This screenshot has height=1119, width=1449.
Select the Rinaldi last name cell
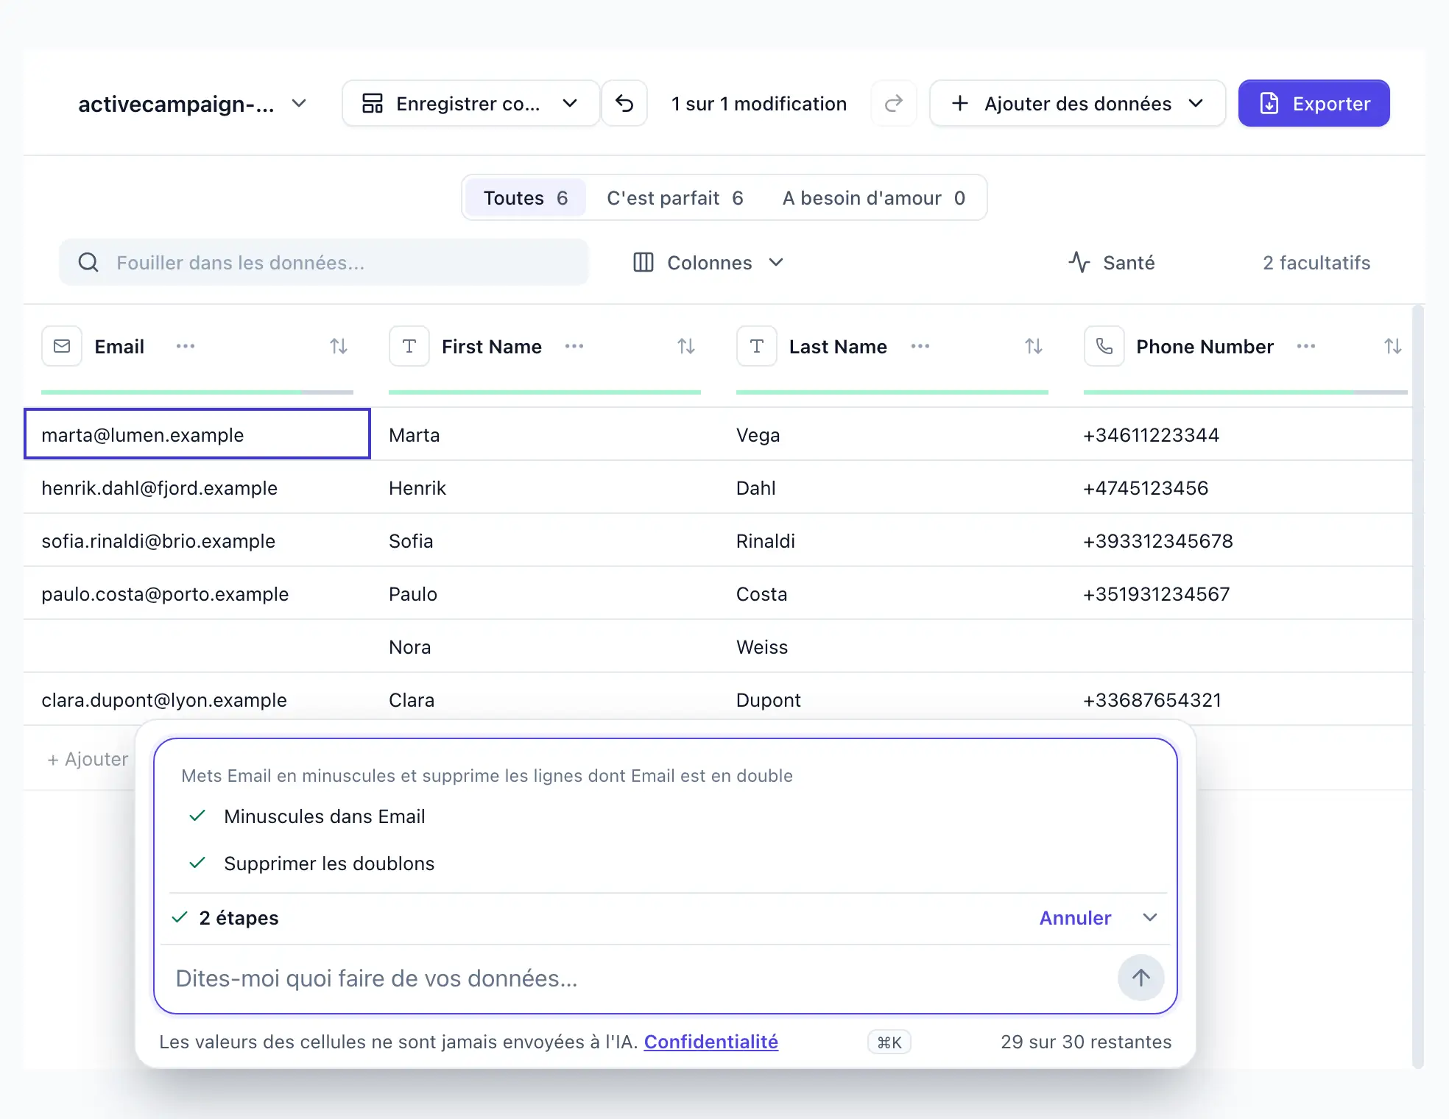click(x=892, y=540)
